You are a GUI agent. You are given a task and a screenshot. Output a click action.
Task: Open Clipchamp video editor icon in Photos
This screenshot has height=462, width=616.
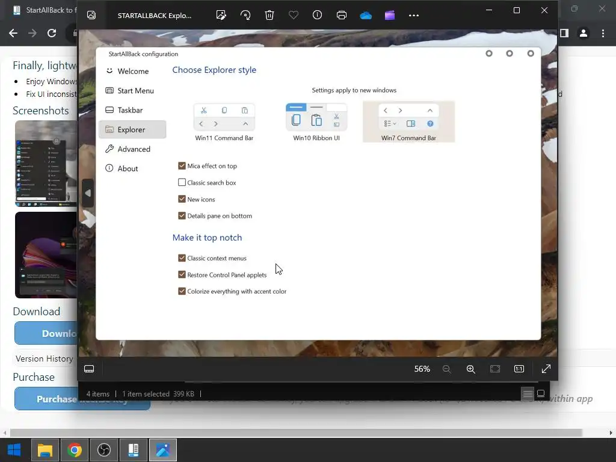[x=390, y=15]
